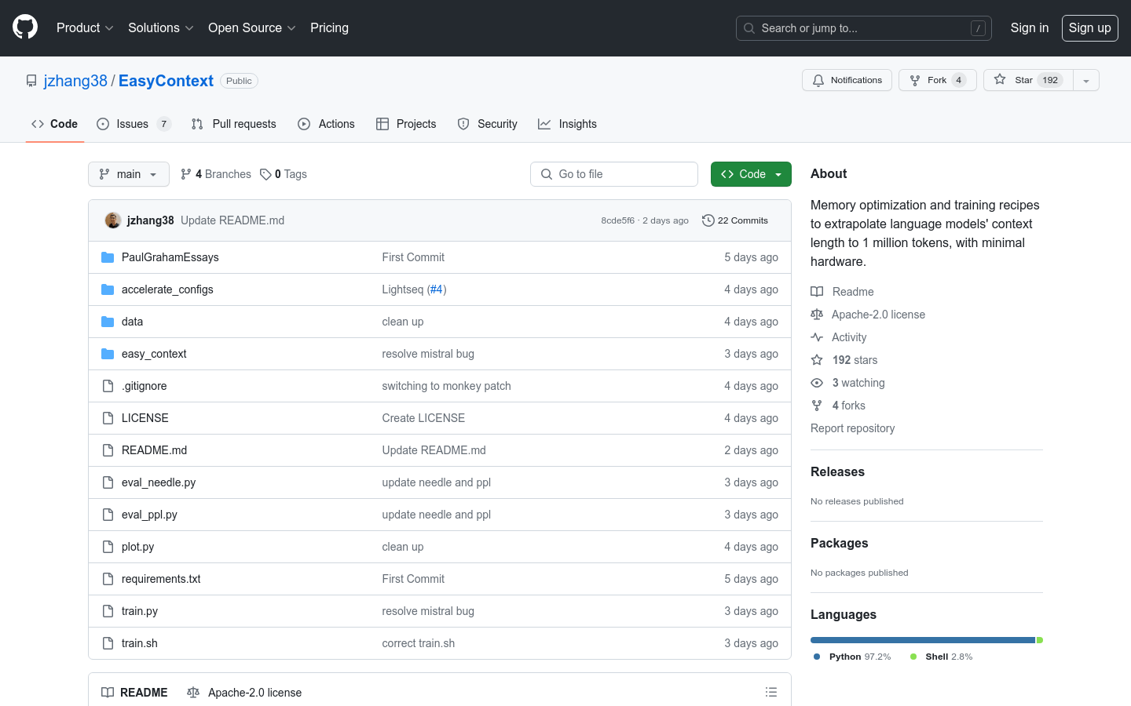This screenshot has height=706, width=1131.
Task: Open the #4 pull request link in Lightseq commit
Action: 436,289
